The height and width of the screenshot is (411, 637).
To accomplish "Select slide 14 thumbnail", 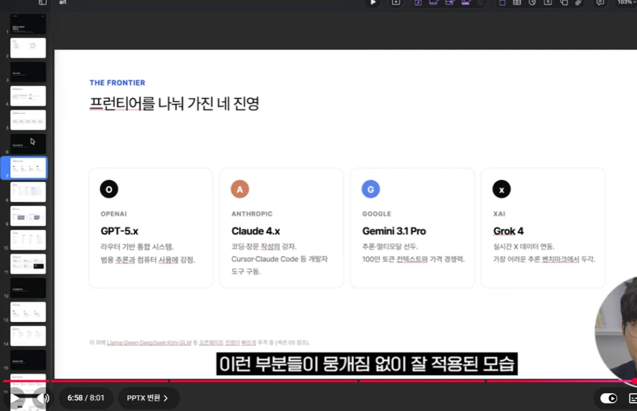I will (28, 336).
